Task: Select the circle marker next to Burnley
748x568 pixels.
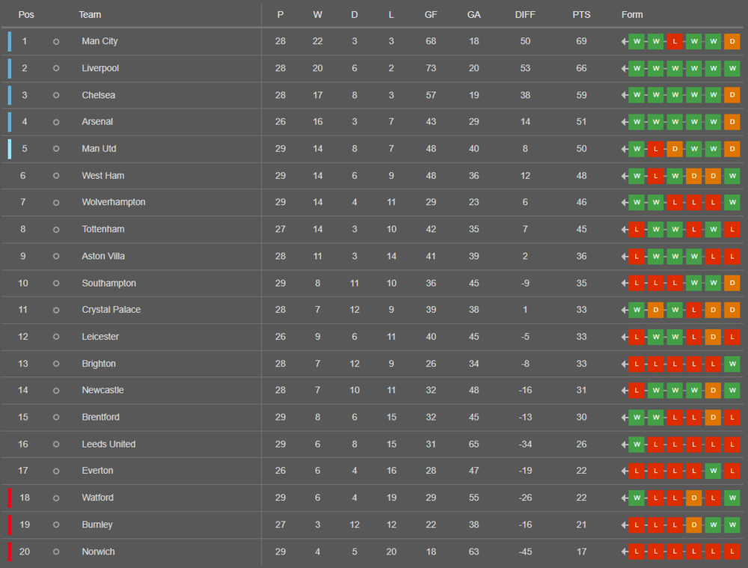Action: [56, 525]
